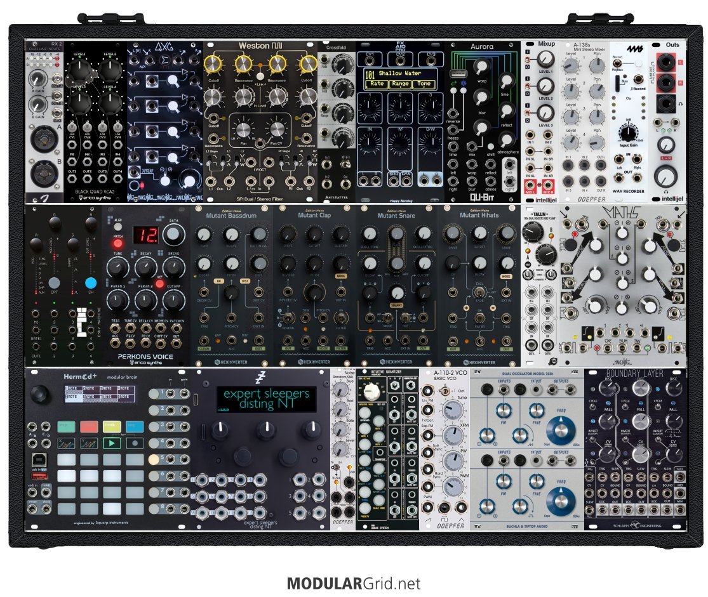Screen dimensions: 708x597
Task: Turn the cream knob on Intuitive Quantizer
Action: pos(372,391)
